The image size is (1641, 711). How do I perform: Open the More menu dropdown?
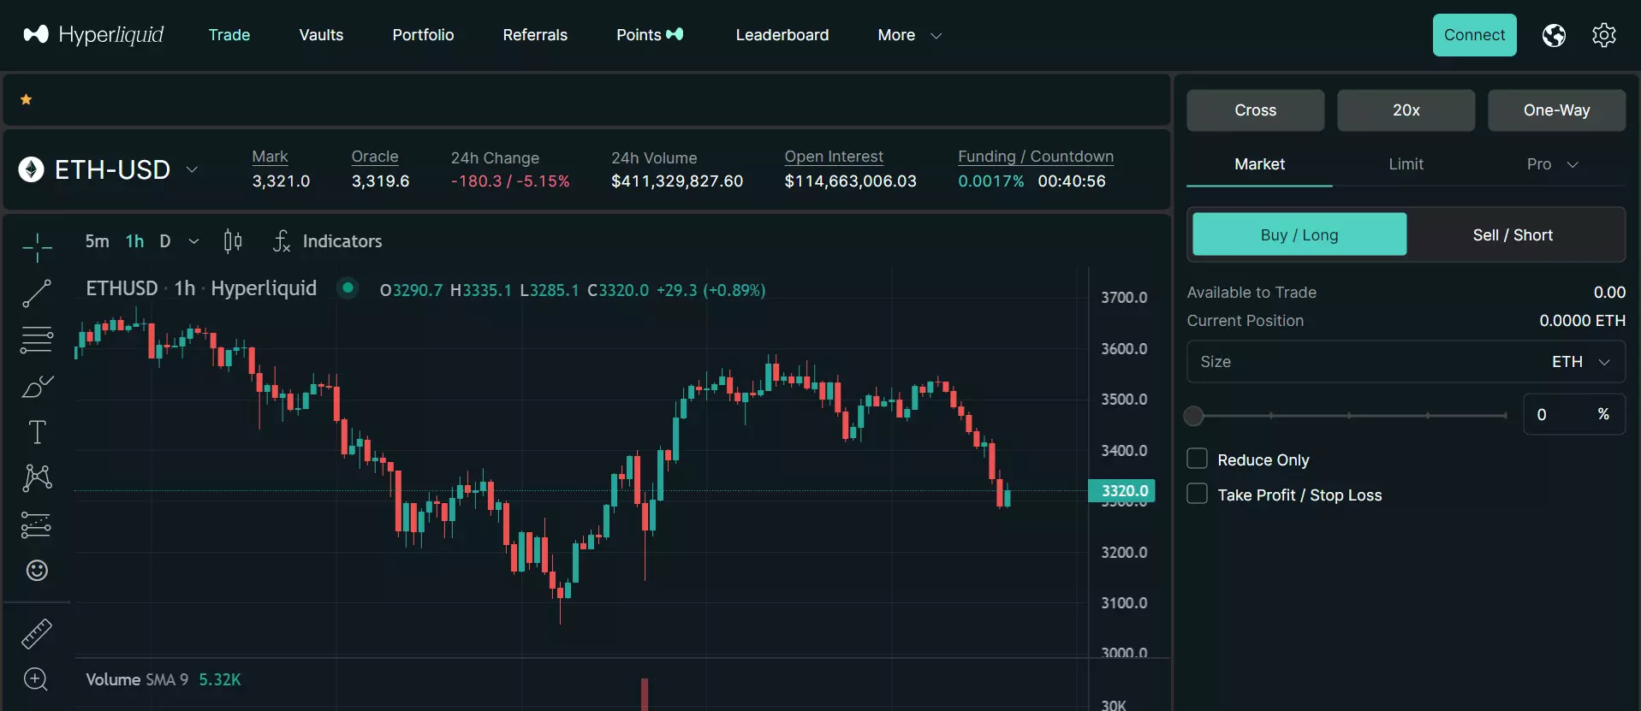[x=909, y=35]
